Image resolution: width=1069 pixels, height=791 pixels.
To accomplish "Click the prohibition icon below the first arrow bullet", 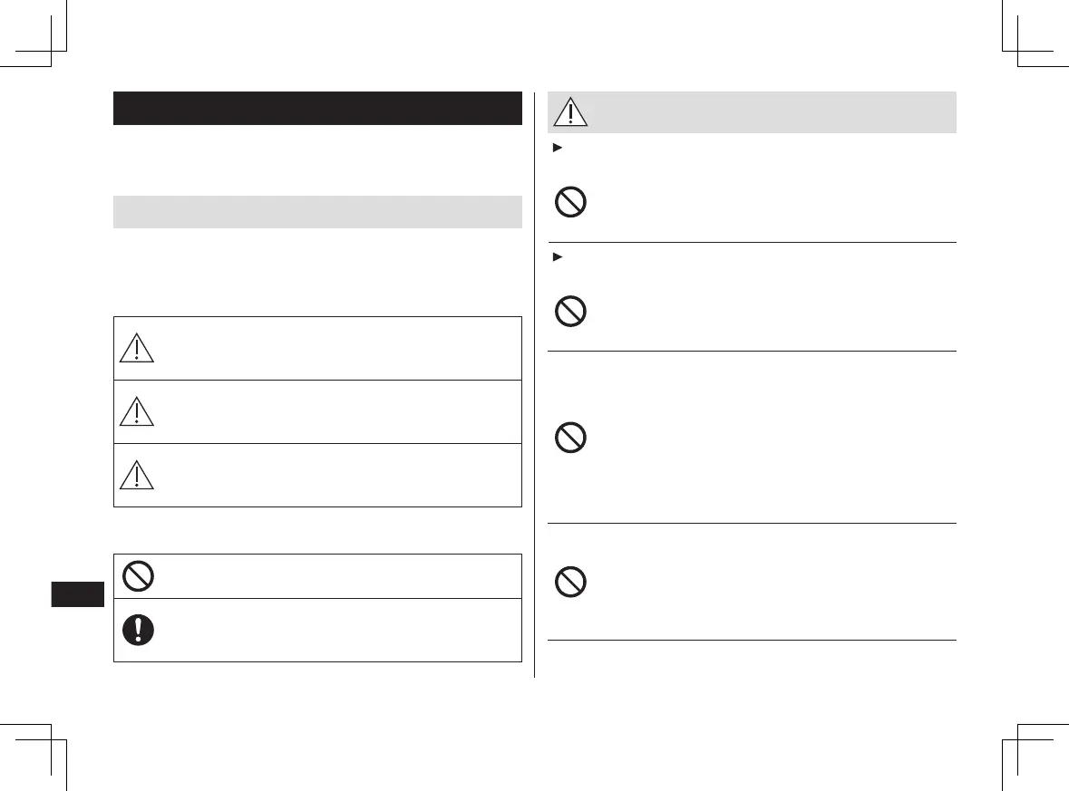I will pyautogui.click(x=570, y=202).
